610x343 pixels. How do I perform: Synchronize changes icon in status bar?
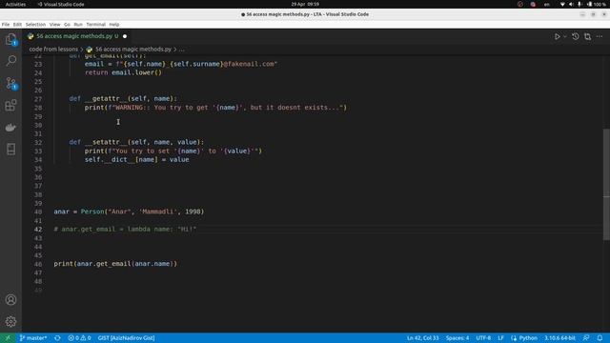(57, 338)
